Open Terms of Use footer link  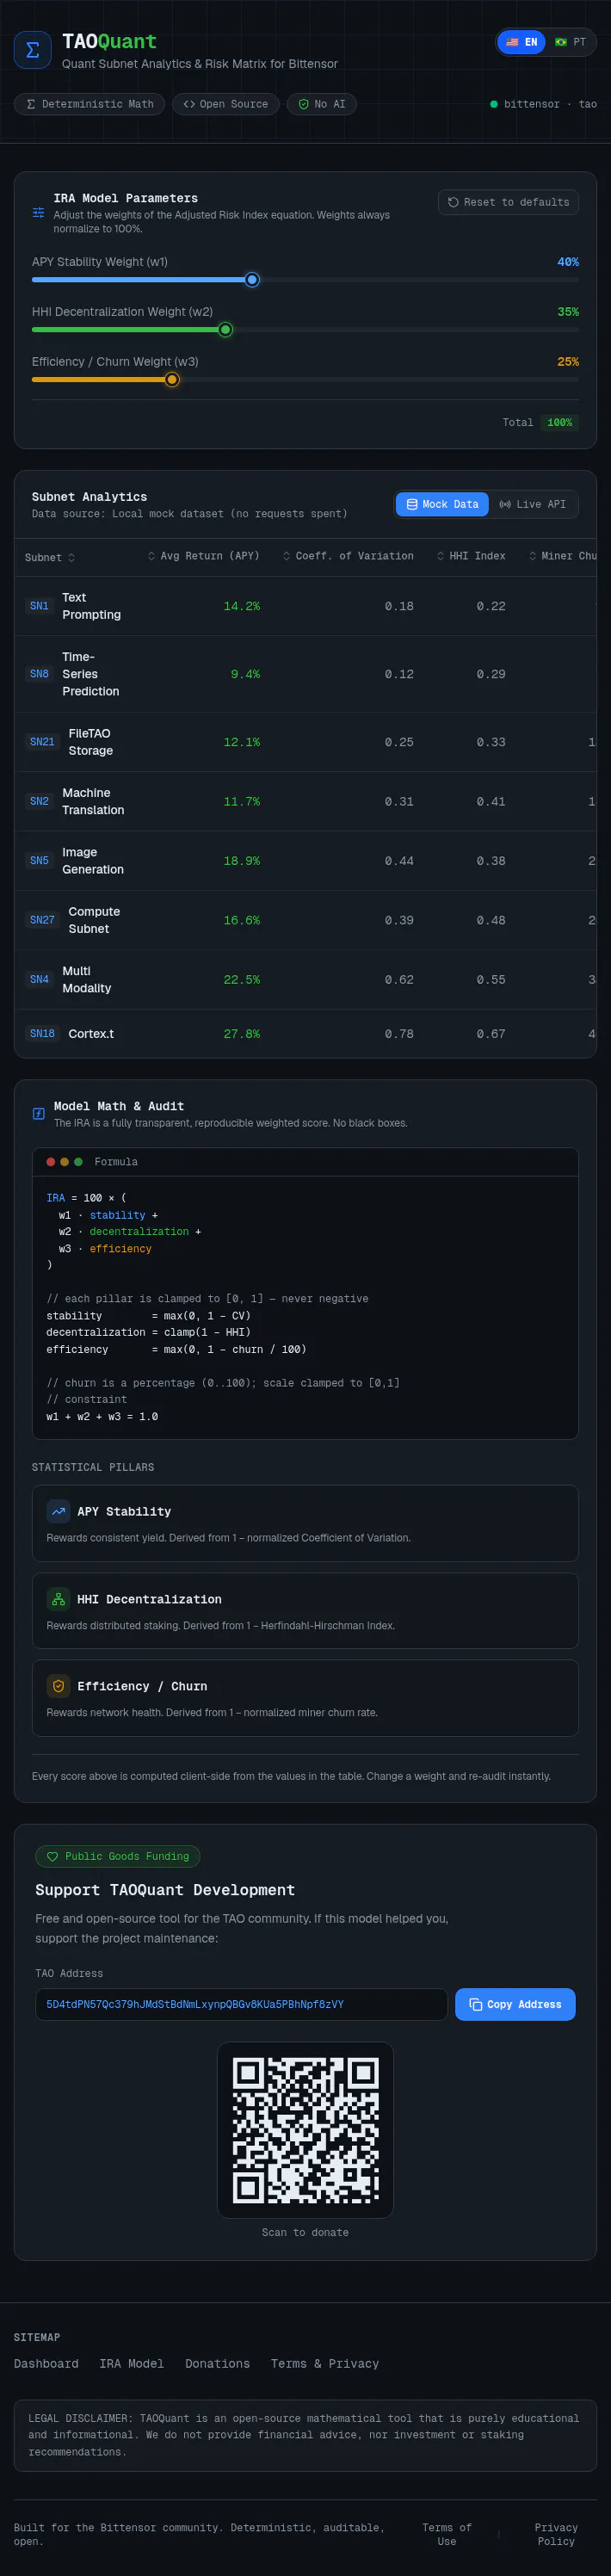pyautogui.click(x=446, y=2534)
